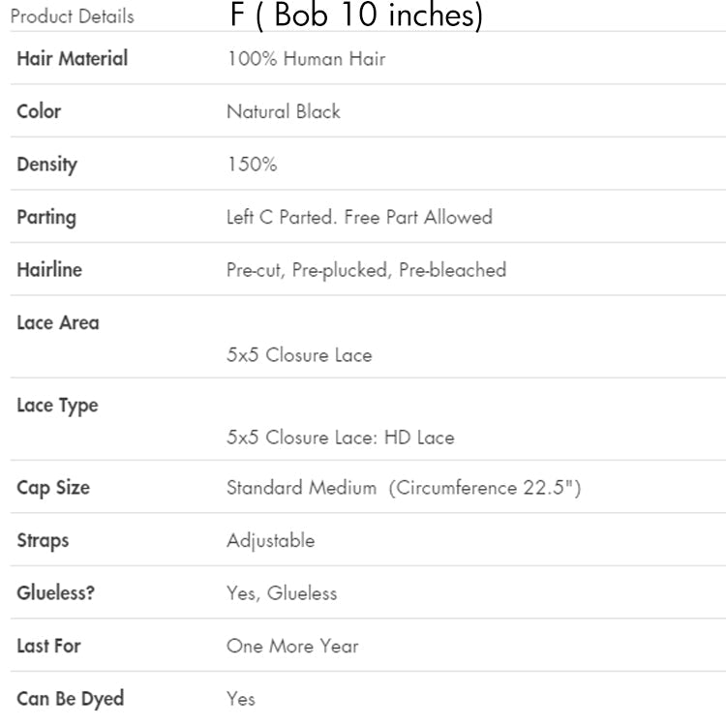Image resolution: width=726 pixels, height=726 pixels.
Task: Click the Hairline row label
Action: click(49, 270)
